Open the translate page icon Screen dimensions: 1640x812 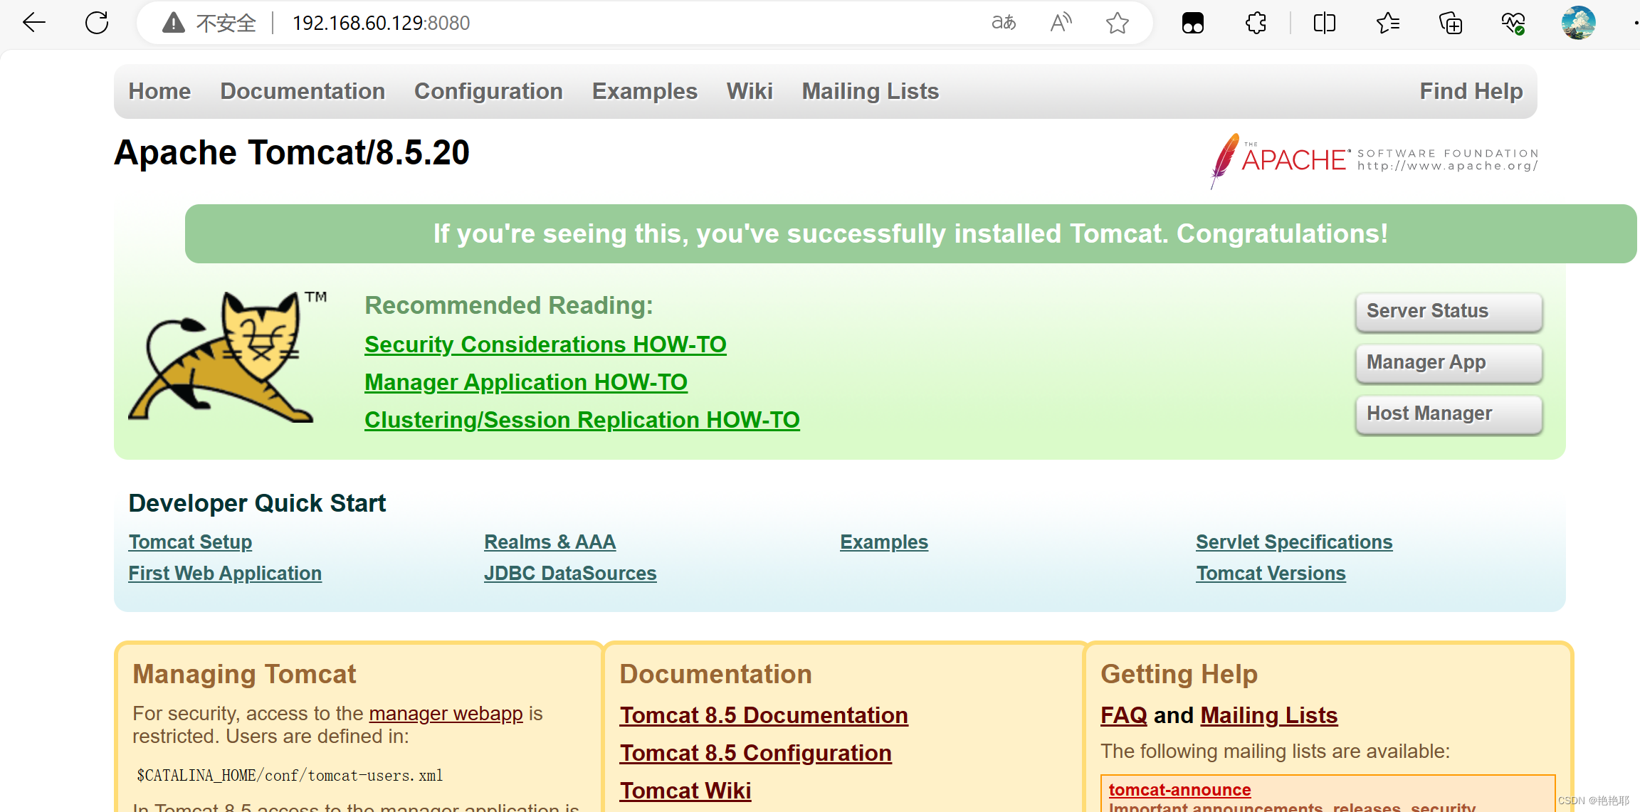[1004, 23]
